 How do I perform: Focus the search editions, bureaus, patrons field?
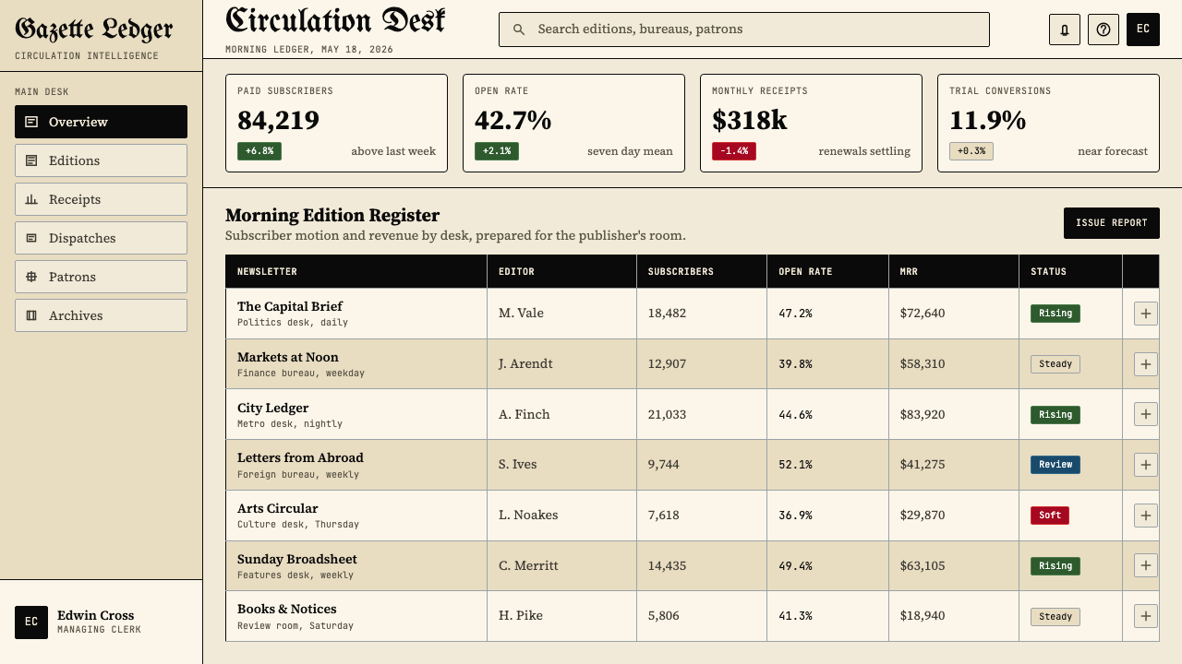pyautogui.click(x=744, y=30)
